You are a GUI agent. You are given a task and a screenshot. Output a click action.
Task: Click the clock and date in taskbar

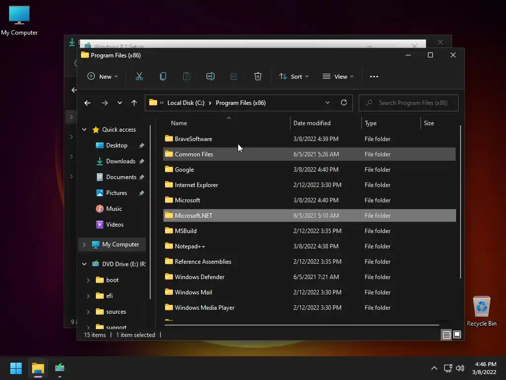[485, 368]
